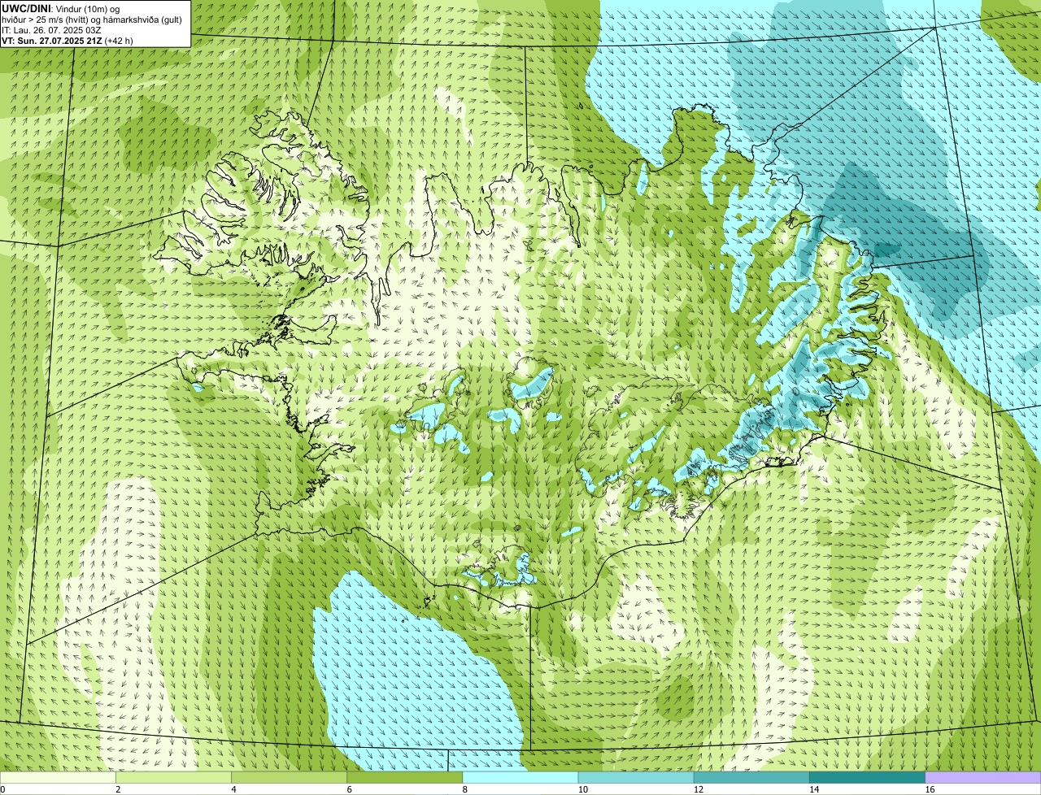Click the legend tick label "12"
The image size is (1041, 795).
point(699,789)
